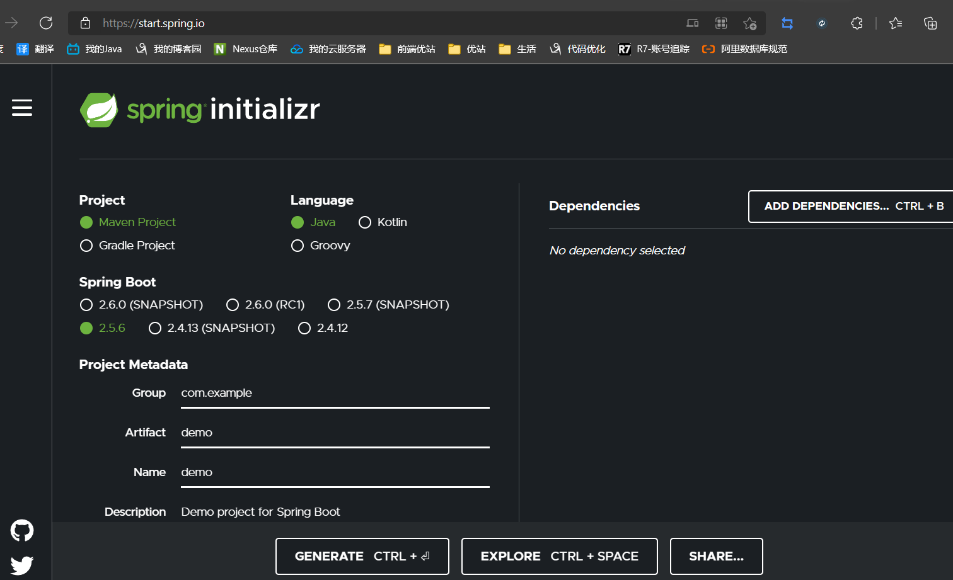The height and width of the screenshot is (580, 953).
Task: Open the 我的博客园 bookmark
Action: click(x=168, y=49)
